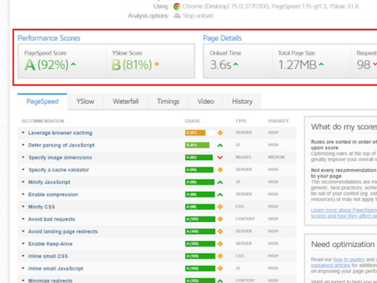Image resolution: width=377 pixels, height=283 pixels.
Task: Open Leverage browser caching recommendation
Action: click(x=60, y=133)
